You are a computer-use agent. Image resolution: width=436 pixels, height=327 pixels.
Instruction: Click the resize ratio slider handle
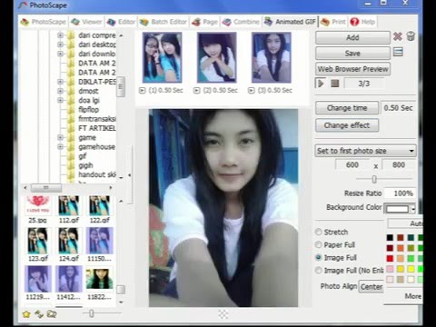(x=374, y=179)
